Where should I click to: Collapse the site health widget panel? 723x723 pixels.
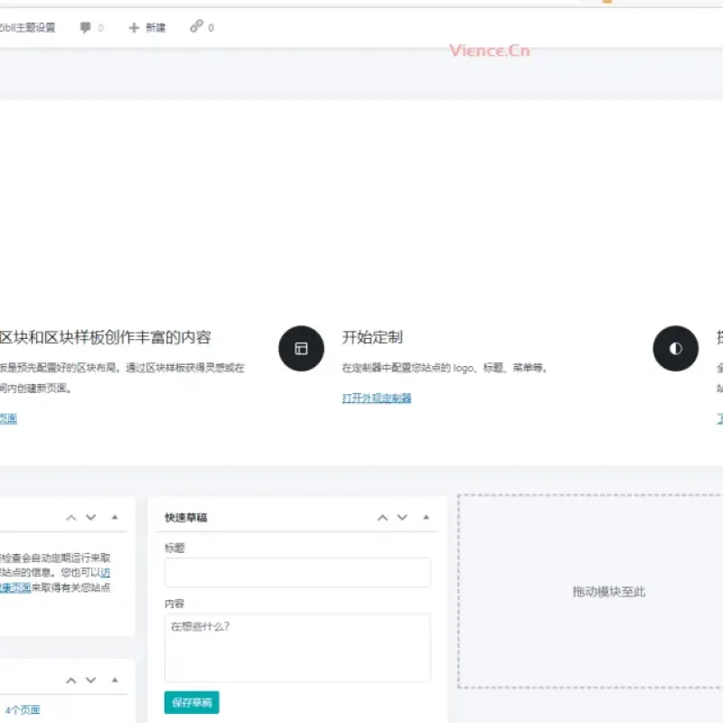pyautogui.click(x=115, y=517)
